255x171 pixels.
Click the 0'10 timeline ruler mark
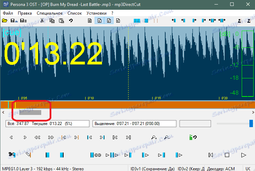click(x=90, y=98)
